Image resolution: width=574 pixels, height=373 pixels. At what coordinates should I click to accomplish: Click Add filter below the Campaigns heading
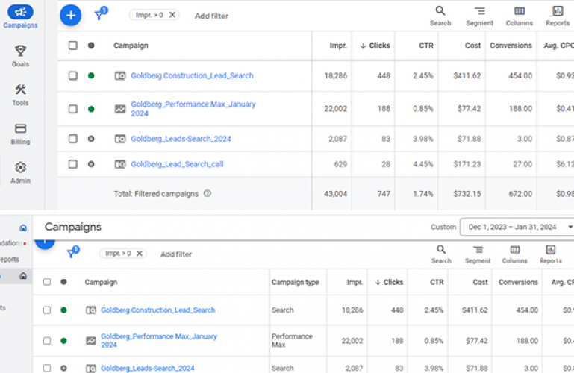tap(176, 254)
